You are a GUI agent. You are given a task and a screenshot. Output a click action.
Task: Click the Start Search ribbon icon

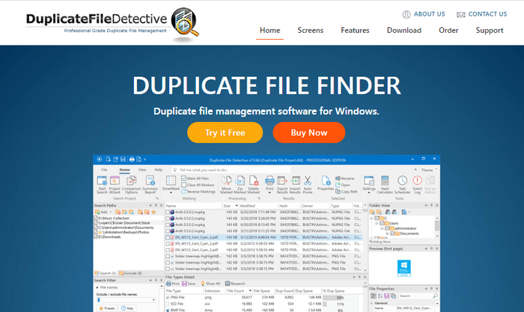(x=102, y=184)
